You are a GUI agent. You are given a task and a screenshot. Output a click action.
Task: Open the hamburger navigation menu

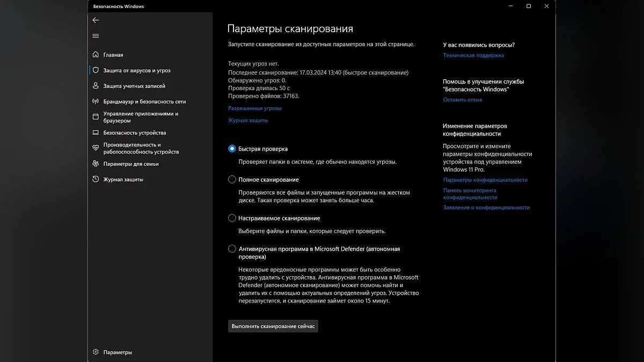pyautogui.click(x=96, y=36)
